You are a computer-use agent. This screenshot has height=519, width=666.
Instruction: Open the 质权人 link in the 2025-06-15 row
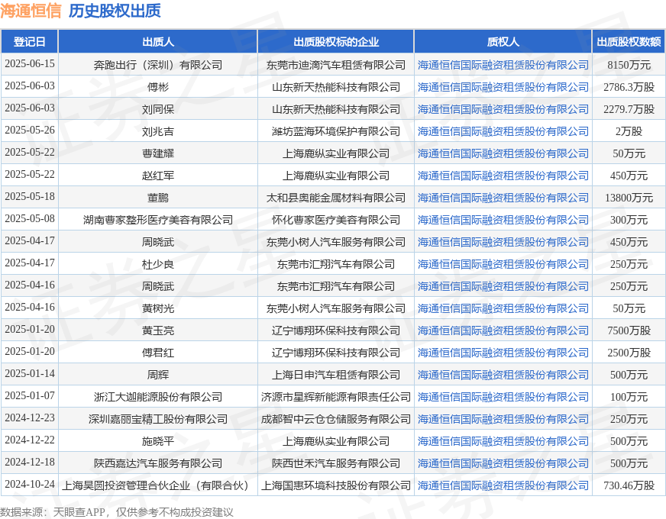tap(503, 65)
